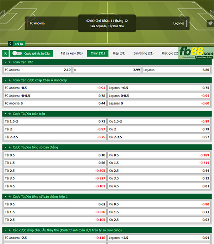The width and height of the screenshot is (214, 244).
Task: Select Leganes +2.5 at 0.04
Action: [x=159, y=238]
